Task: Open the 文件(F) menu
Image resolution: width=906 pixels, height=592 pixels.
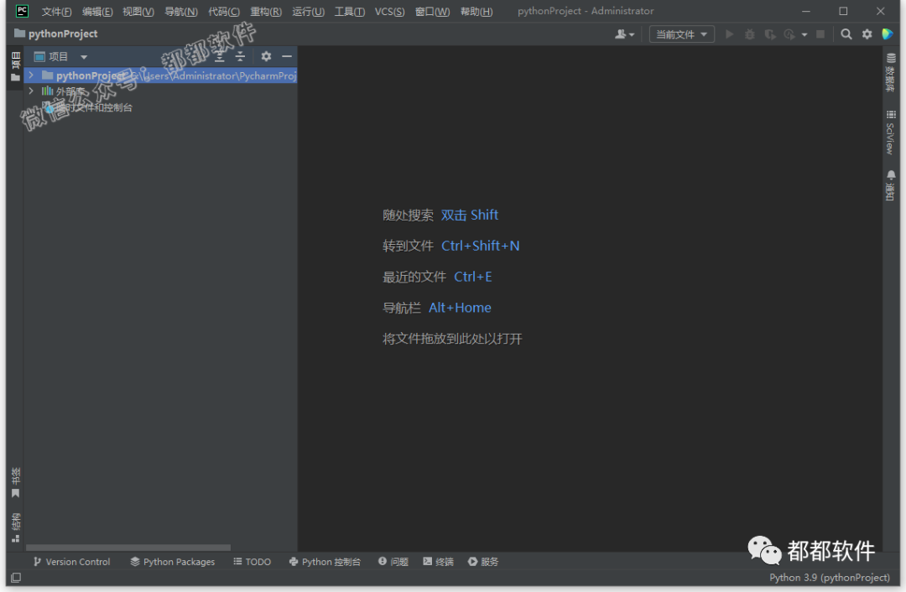Action: click(x=56, y=12)
